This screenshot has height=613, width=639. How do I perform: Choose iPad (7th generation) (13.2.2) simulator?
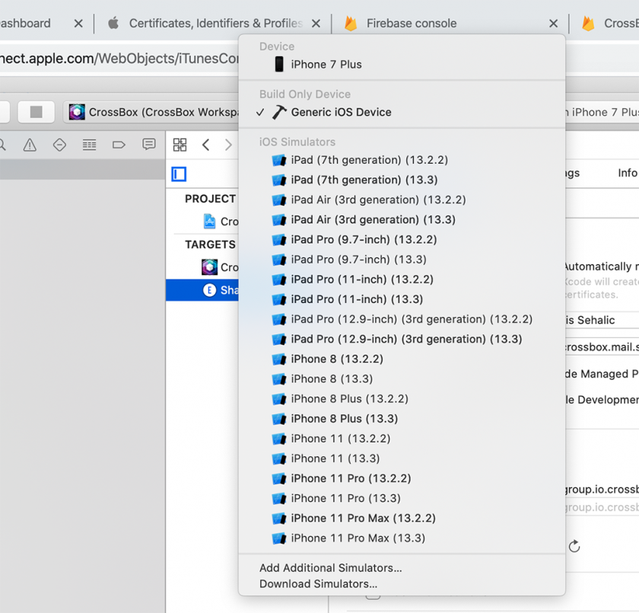402,160
